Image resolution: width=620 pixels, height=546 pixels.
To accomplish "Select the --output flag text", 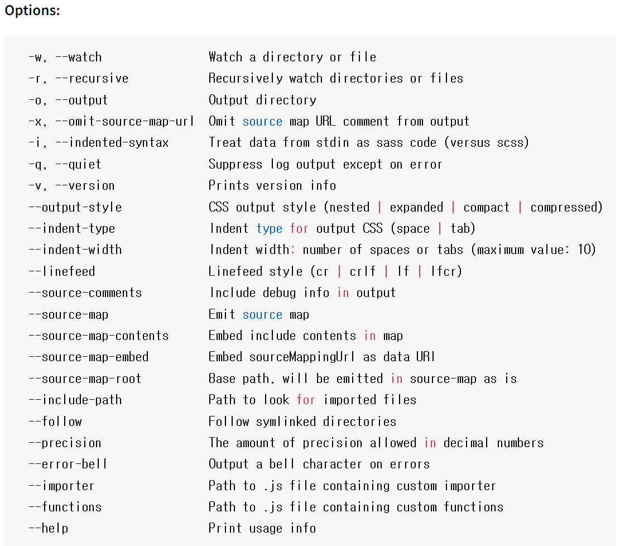I will click(x=81, y=100).
